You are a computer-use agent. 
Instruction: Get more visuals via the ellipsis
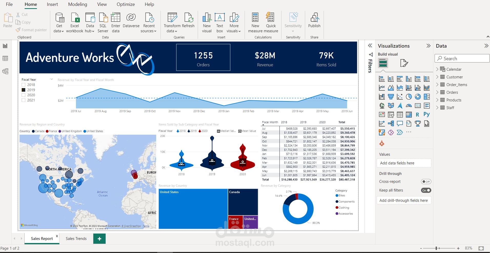point(409,132)
